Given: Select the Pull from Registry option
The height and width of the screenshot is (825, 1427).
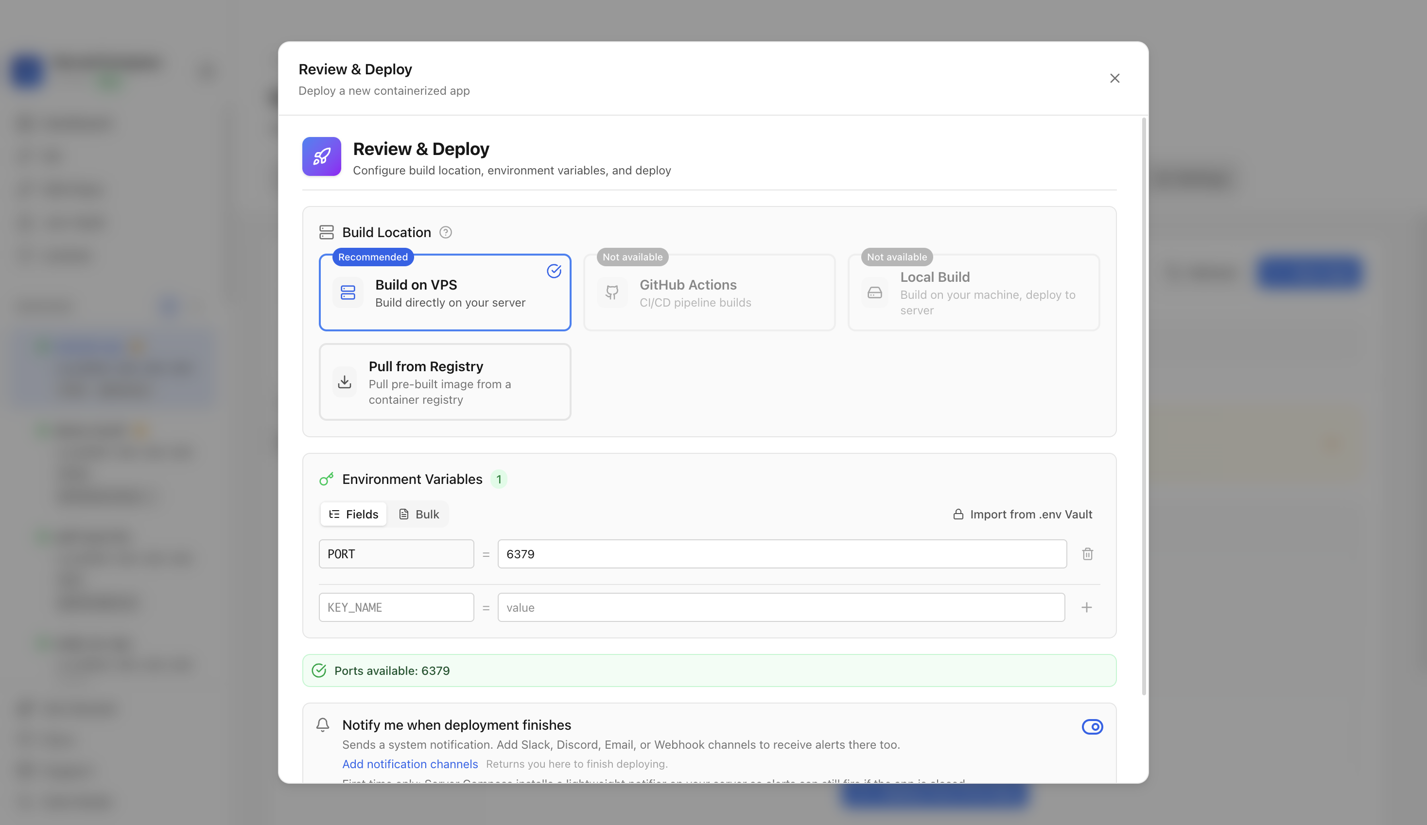Looking at the screenshot, I should pos(445,381).
